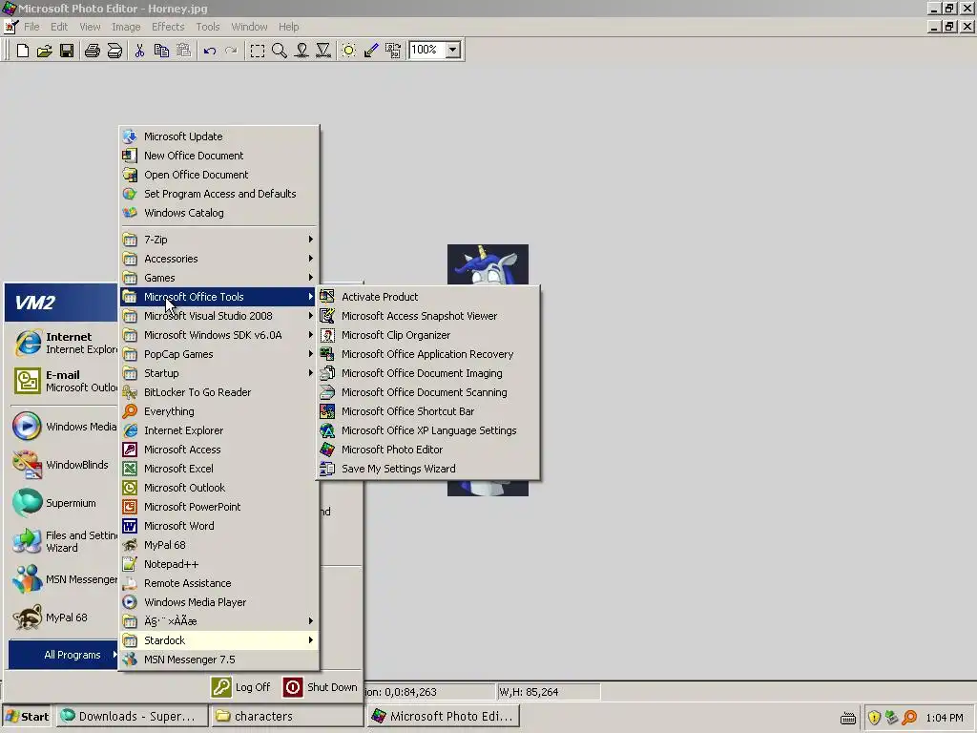Expand Microsoft Visual Studio 2008 folder
The image size is (977, 733).
pos(218,316)
